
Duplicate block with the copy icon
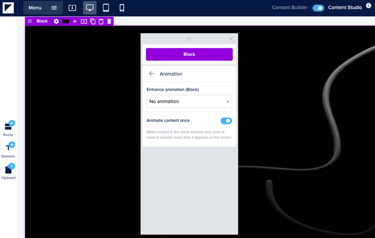point(93,21)
